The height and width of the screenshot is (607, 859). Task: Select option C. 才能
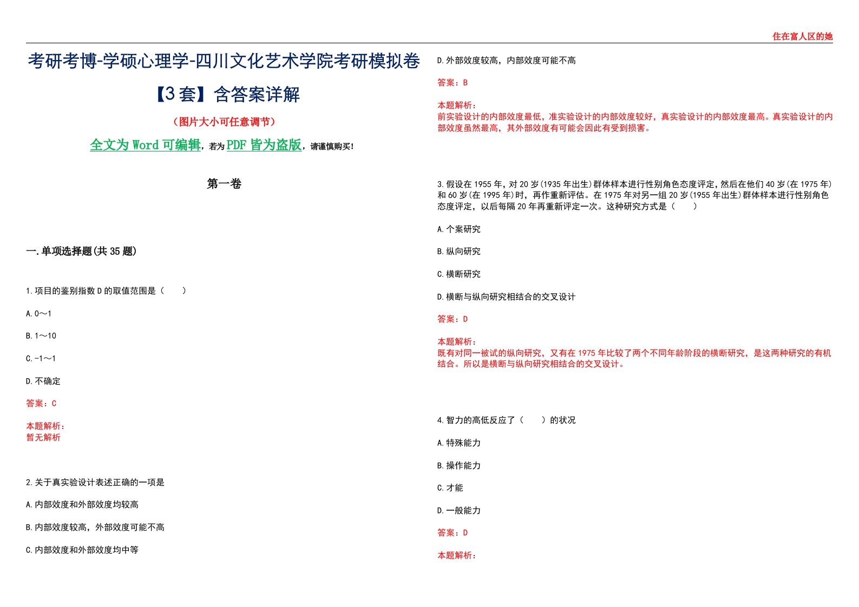450,488
